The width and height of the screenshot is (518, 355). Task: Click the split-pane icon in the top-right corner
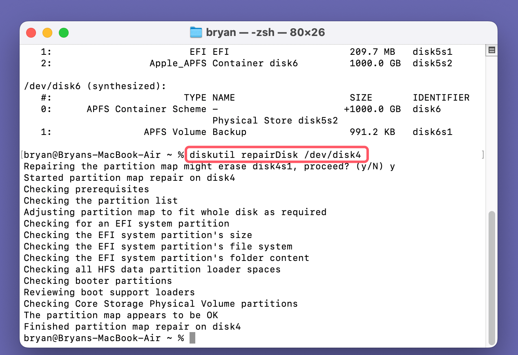coord(492,49)
